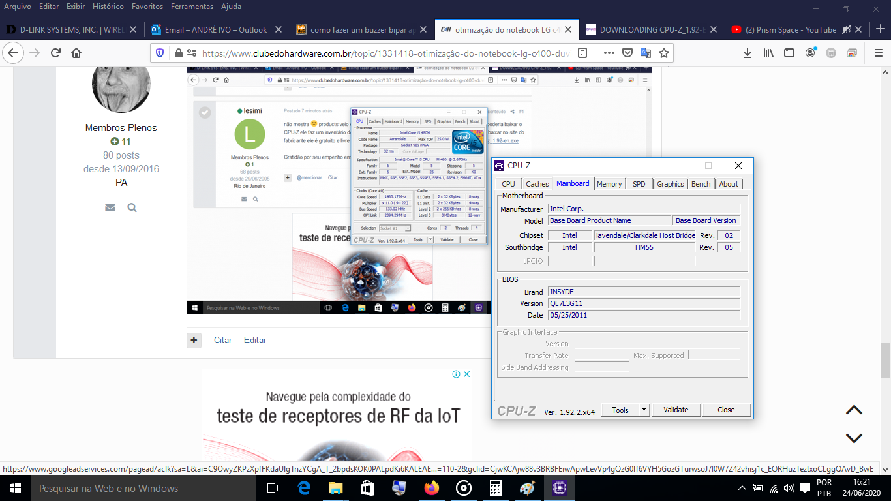Click the Editar link under the post
891x501 pixels.
coord(255,340)
